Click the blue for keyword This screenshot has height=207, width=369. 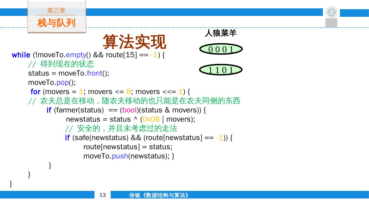point(35,92)
